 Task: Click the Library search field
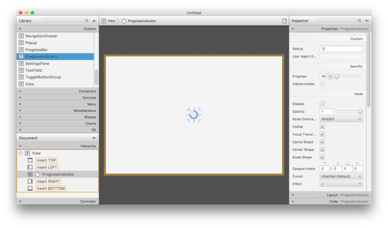pyautogui.click(x=65, y=21)
